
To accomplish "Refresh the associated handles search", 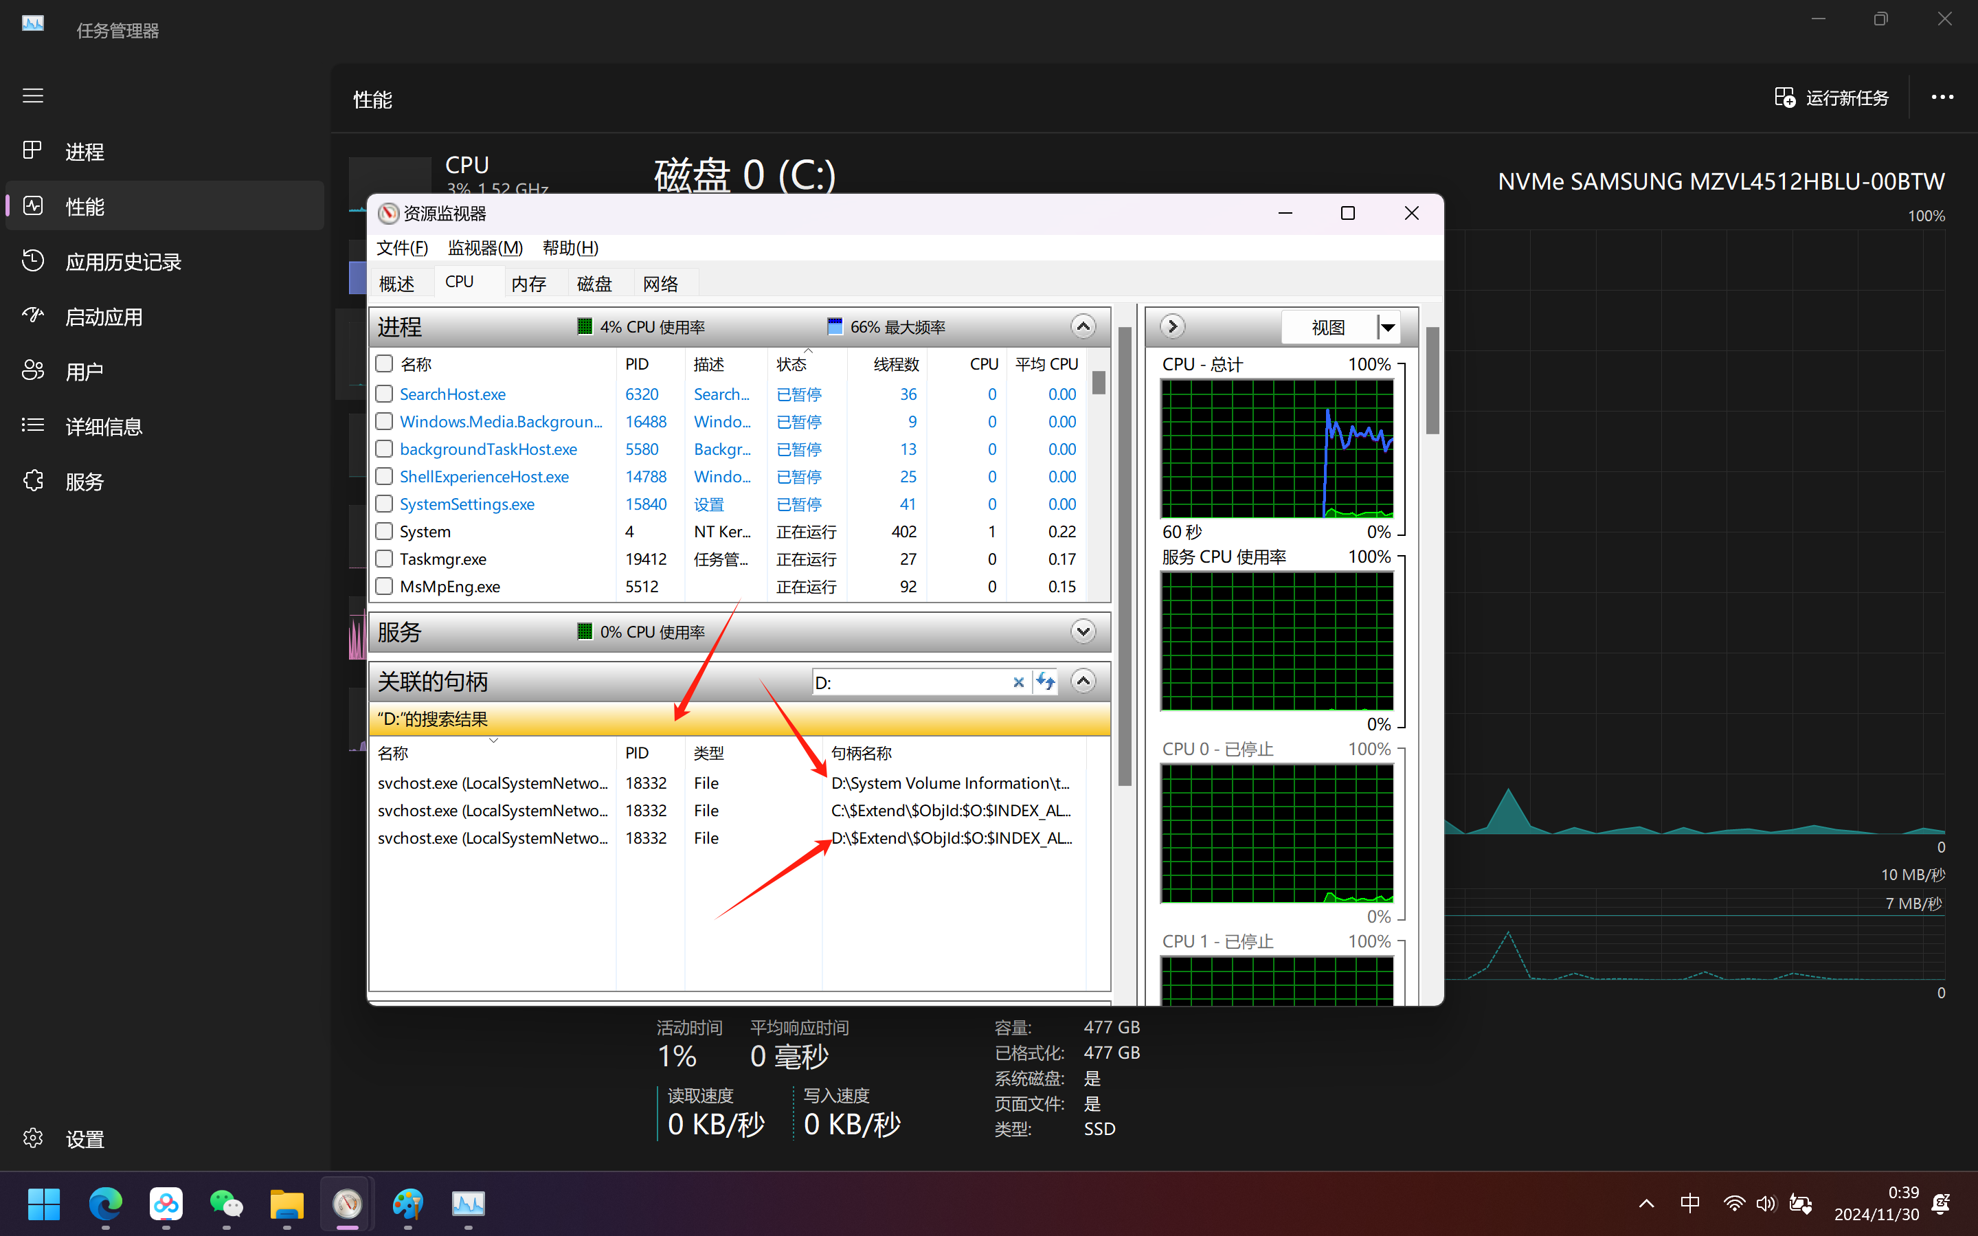I will tap(1046, 682).
